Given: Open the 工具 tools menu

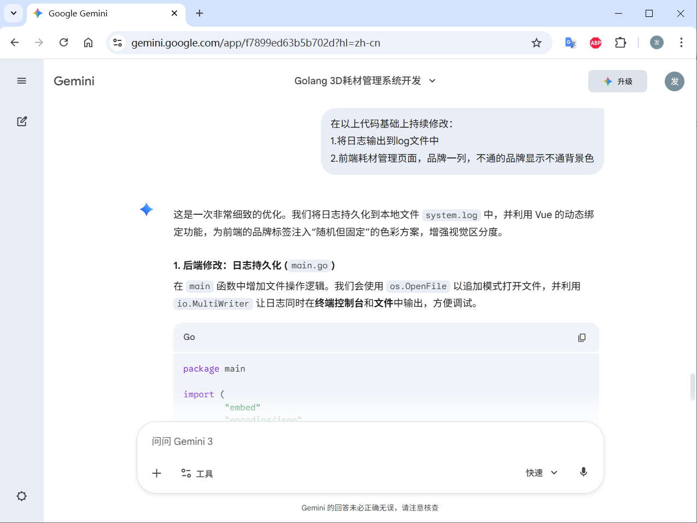Looking at the screenshot, I should click(x=197, y=473).
